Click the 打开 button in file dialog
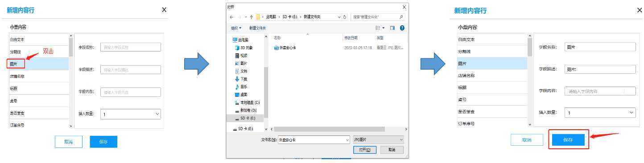 click(365, 150)
